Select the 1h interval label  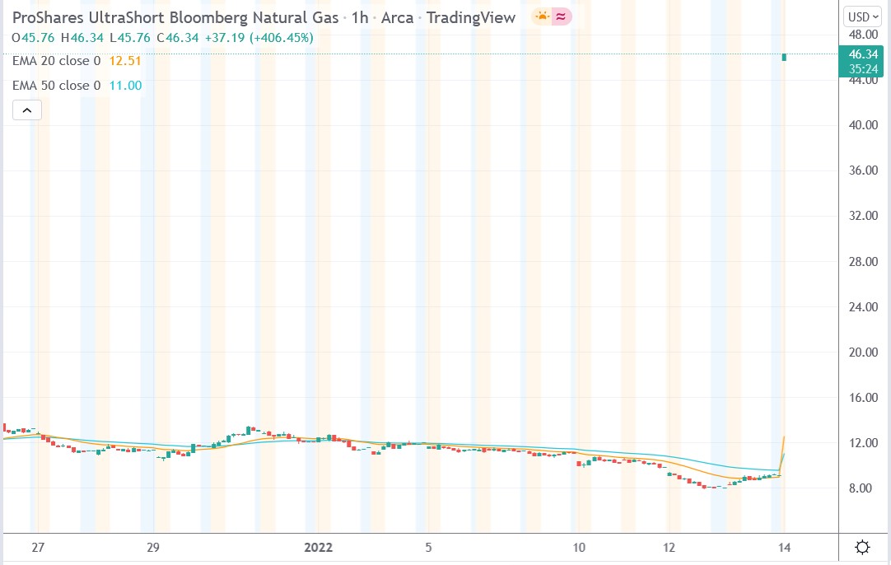tap(360, 17)
